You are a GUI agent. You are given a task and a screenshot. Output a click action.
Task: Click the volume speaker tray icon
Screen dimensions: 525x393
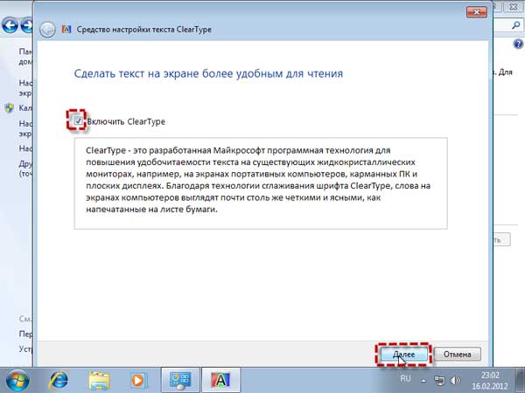pyautogui.click(x=455, y=380)
